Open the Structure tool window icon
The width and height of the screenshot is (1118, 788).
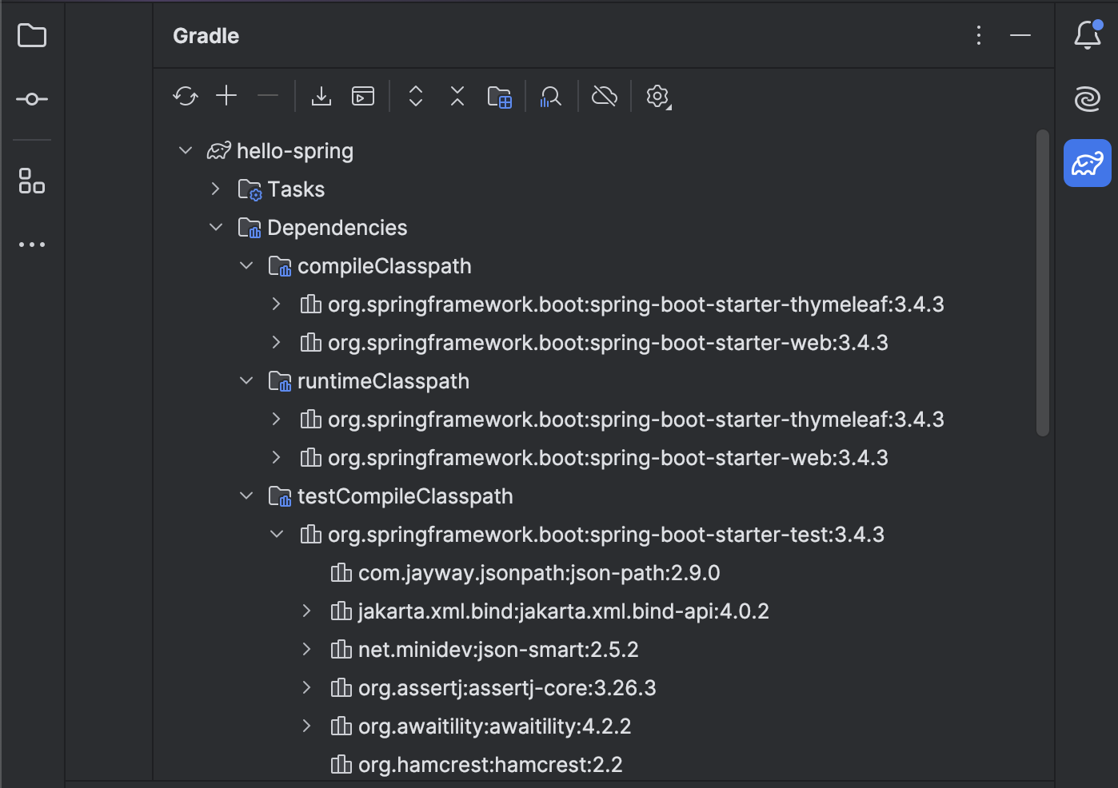32,181
